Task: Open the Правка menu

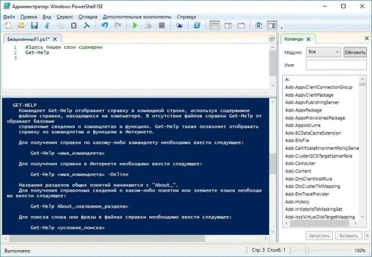Action: coord(28,17)
